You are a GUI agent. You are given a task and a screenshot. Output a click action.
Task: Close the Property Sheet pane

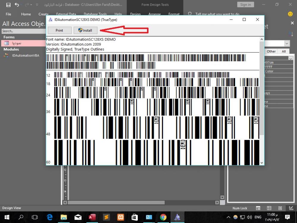pyautogui.click(x=292, y=23)
